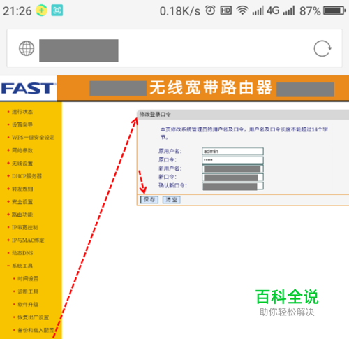
Task: Open 备份和载入配置 under 系统工具
Action: [36, 330]
